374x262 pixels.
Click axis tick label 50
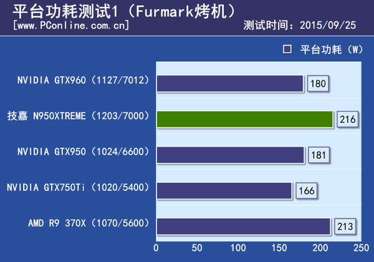click(197, 248)
